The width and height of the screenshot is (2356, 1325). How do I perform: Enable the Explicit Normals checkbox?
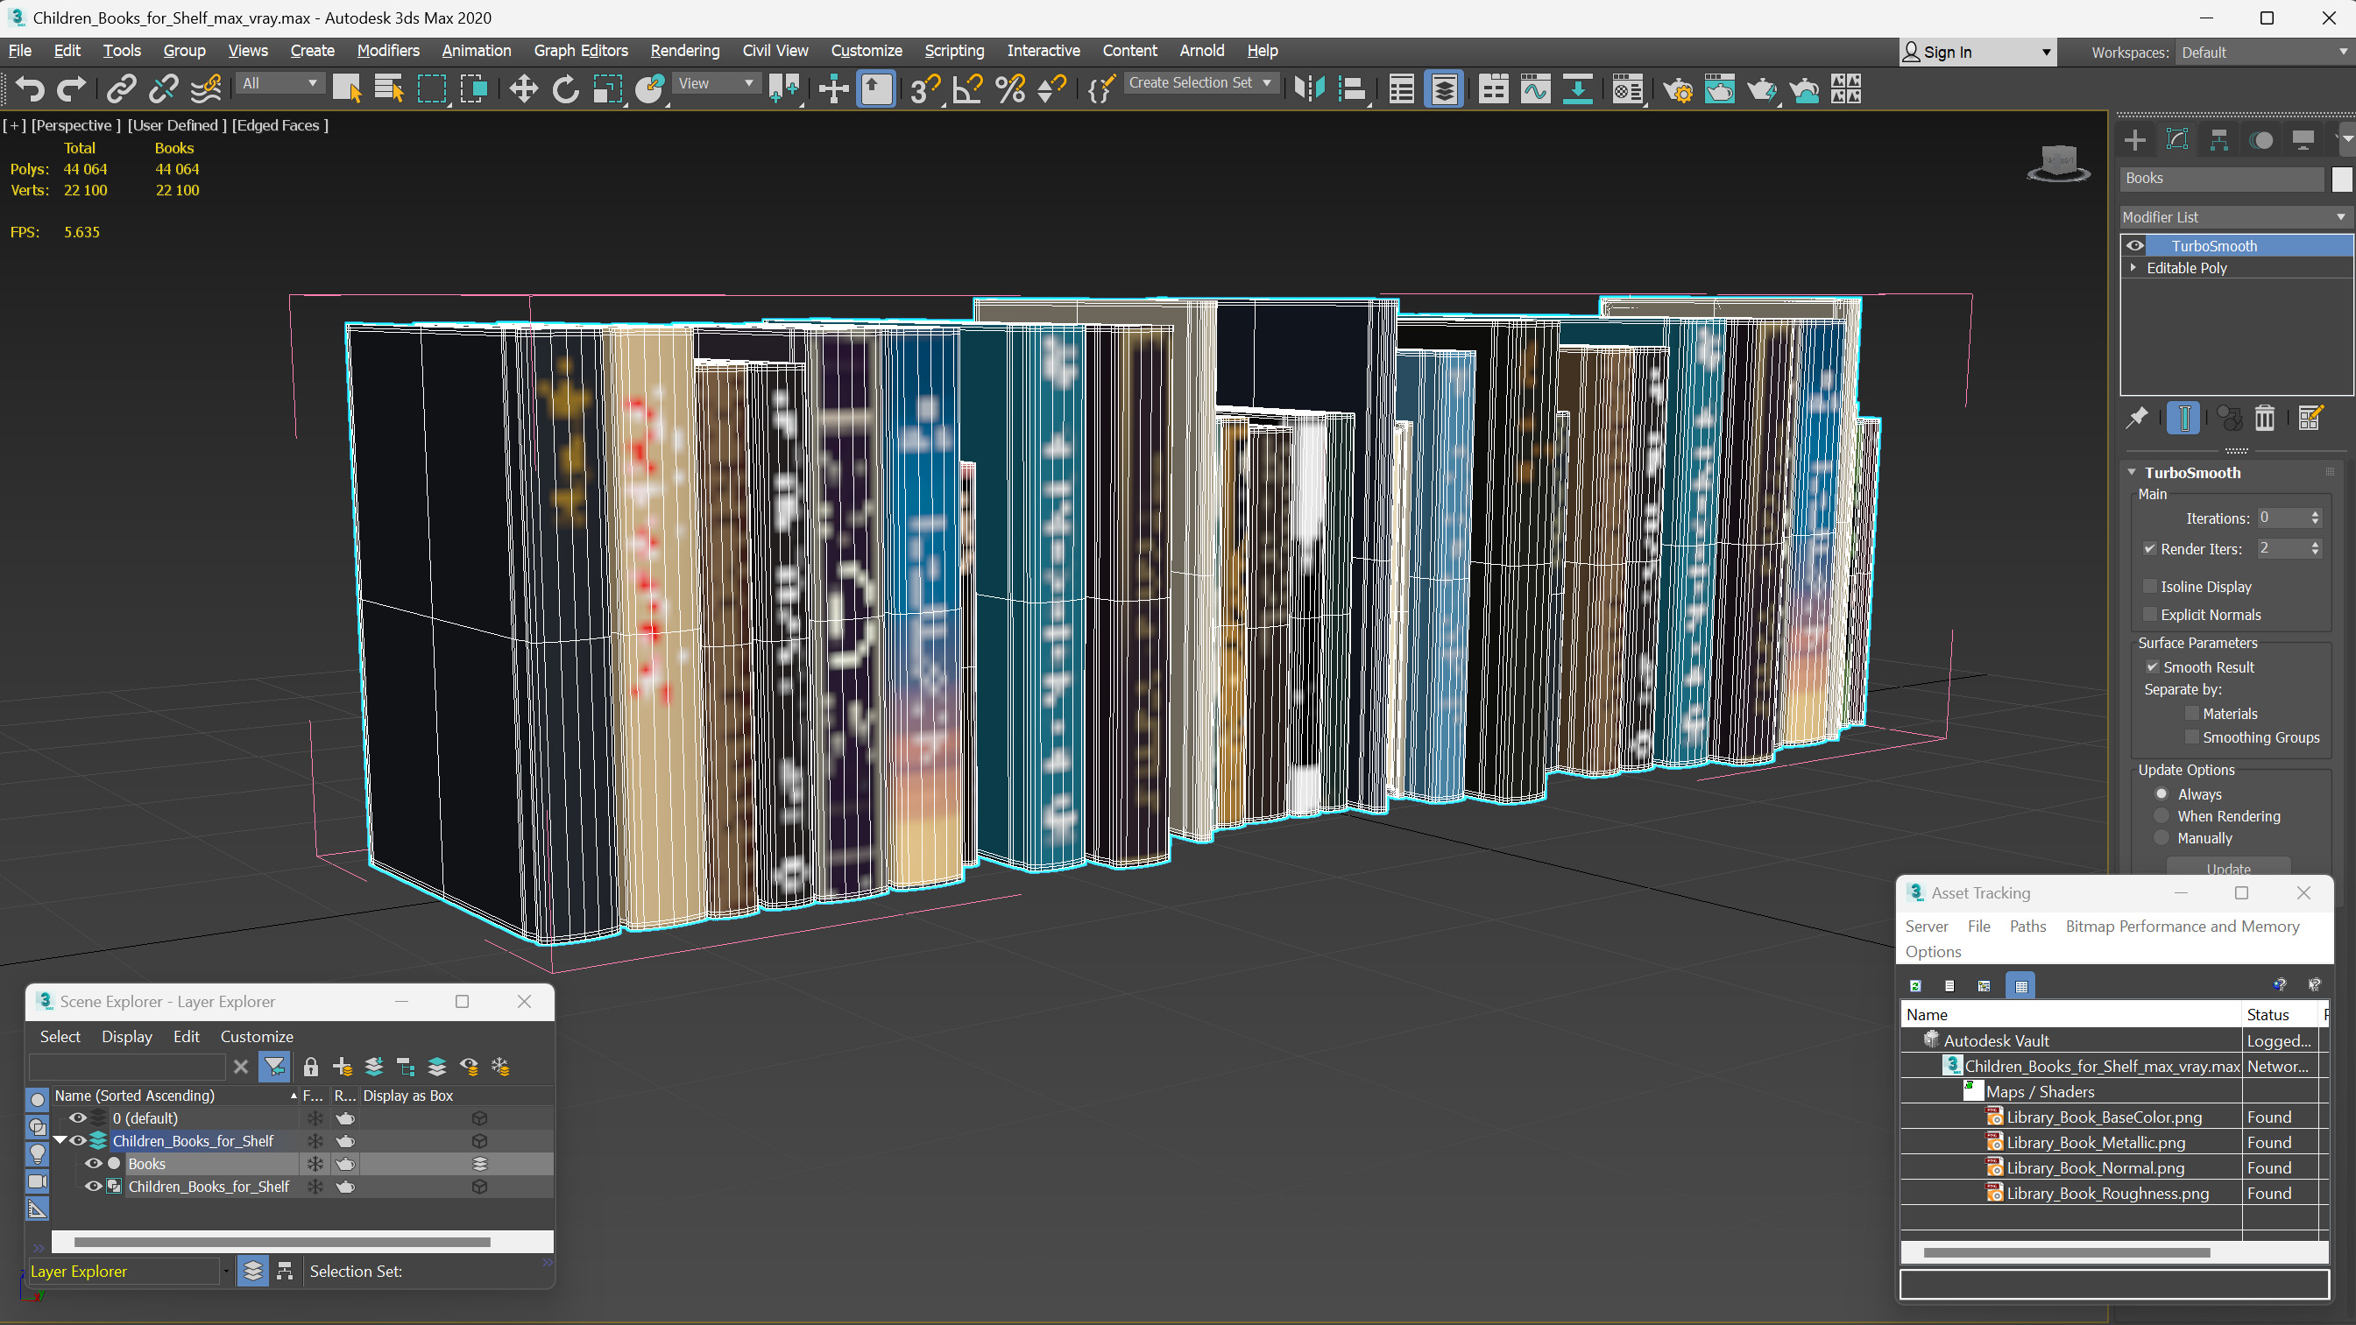[2150, 615]
